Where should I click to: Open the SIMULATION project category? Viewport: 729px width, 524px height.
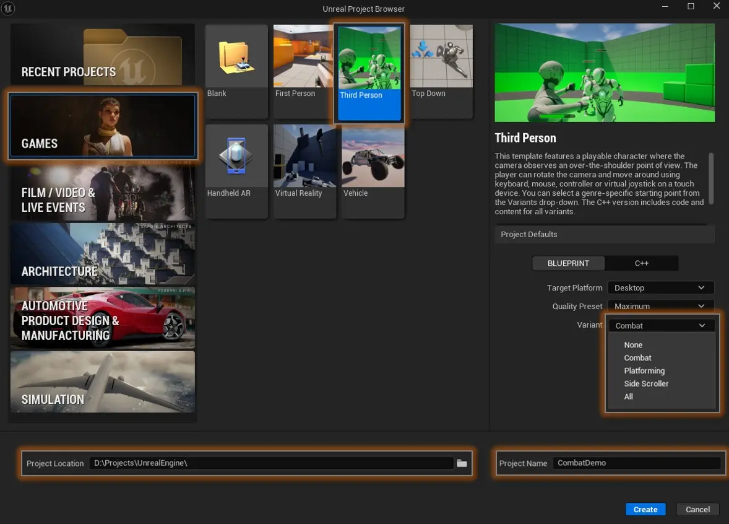[102, 382]
